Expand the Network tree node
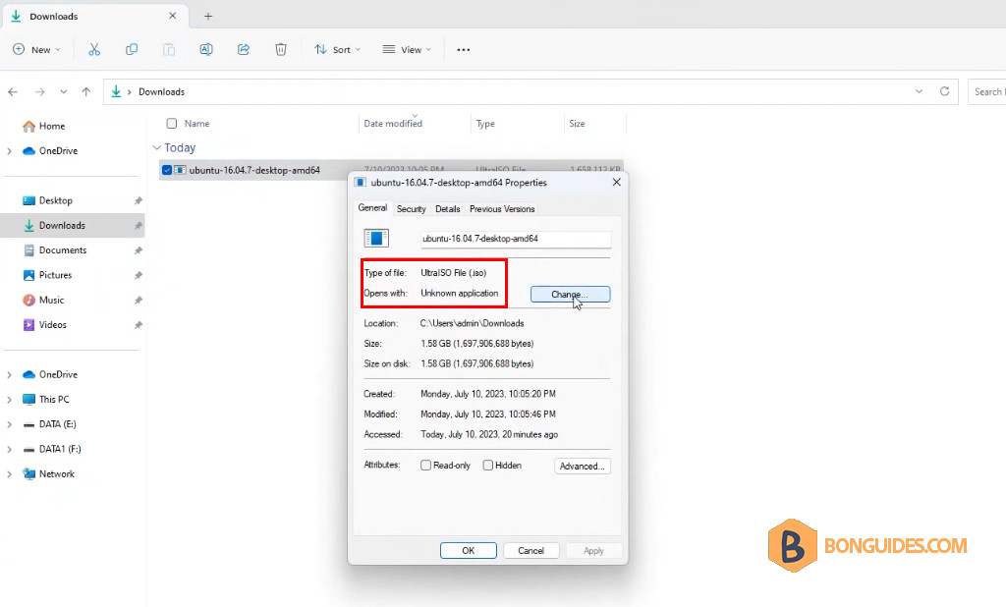Viewport: 1006px width, 607px height. [x=9, y=474]
